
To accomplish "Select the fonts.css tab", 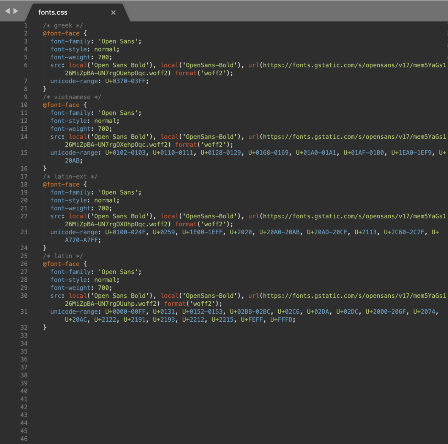I will click(53, 12).
